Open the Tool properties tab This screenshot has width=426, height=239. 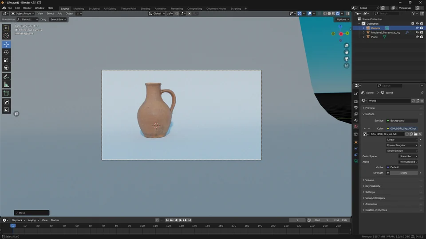356,93
